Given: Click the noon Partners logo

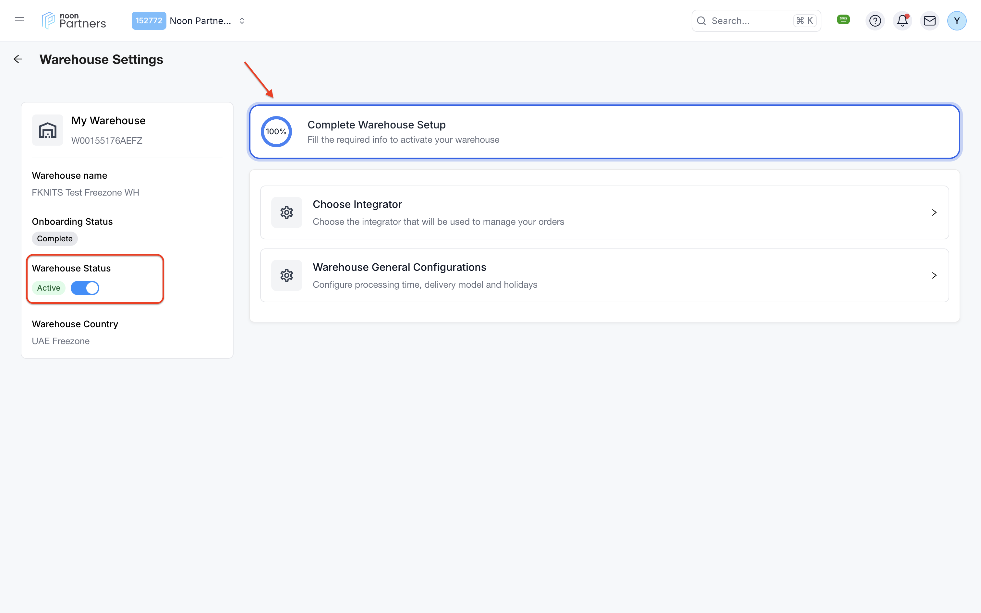Looking at the screenshot, I should [x=74, y=21].
